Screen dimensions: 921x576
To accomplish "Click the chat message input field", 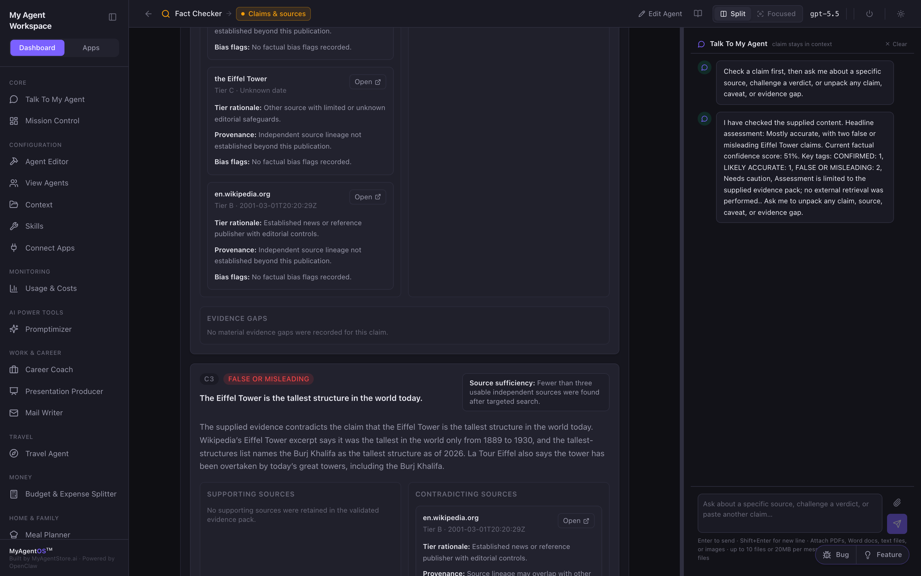I will (x=790, y=513).
